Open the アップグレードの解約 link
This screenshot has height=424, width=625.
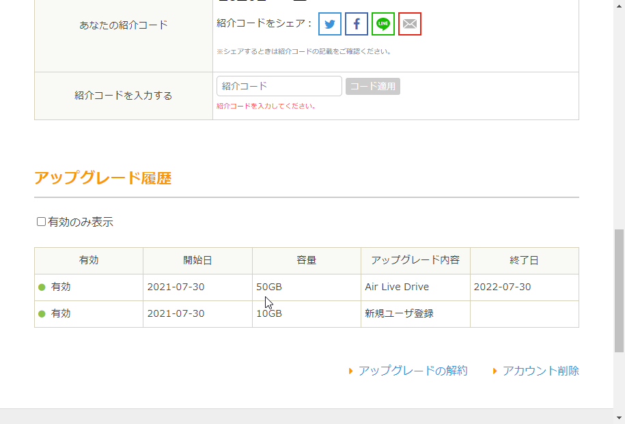coord(413,371)
